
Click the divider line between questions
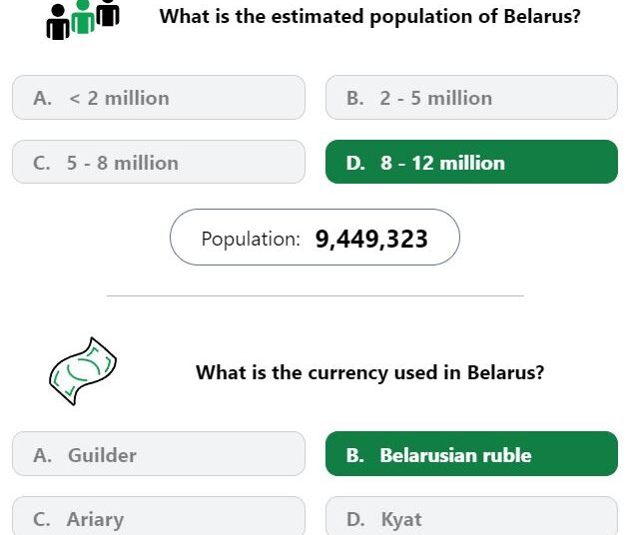coord(315,295)
